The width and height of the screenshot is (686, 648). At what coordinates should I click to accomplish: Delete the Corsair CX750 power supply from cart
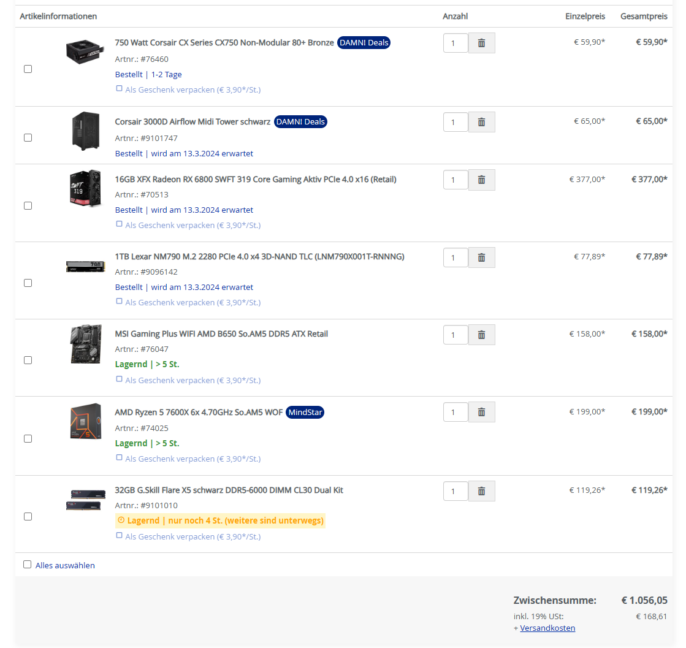[481, 43]
